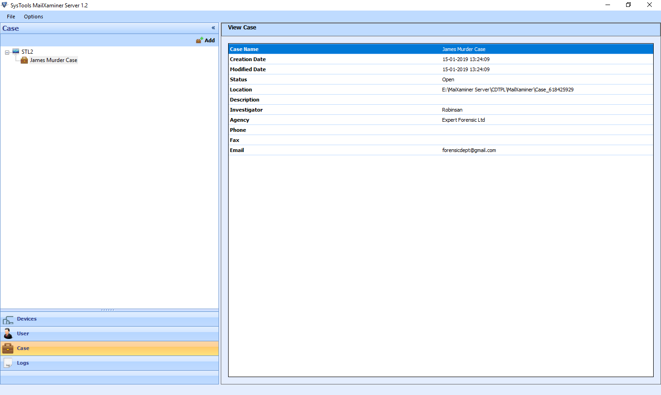This screenshot has height=395, width=661.
Task: Restore down the MailXaminer window
Action: [x=628, y=5]
